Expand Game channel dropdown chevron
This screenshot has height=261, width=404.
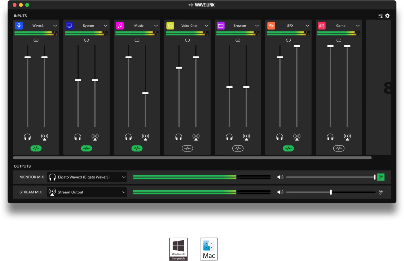tap(358, 26)
